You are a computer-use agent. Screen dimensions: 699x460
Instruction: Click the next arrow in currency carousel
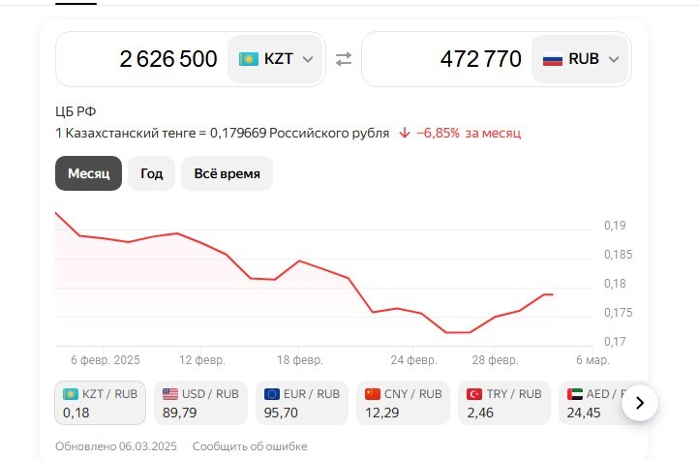pyautogui.click(x=639, y=402)
